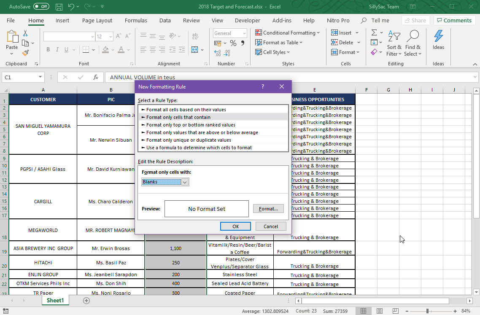This screenshot has height=315, width=480.
Task: Click the Save icon in title bar
Action: pyautogui.click(x=59, y=7)
